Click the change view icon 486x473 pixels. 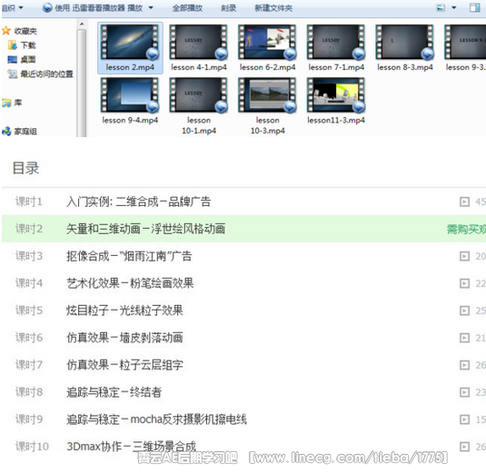(x=441, y=8)
